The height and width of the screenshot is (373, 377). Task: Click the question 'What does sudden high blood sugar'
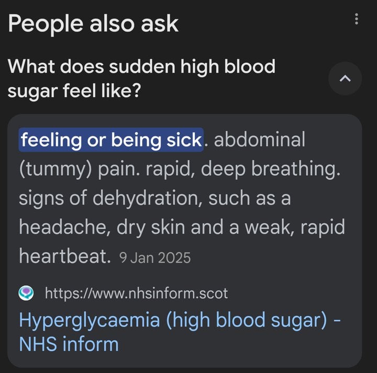click(141, 66)
